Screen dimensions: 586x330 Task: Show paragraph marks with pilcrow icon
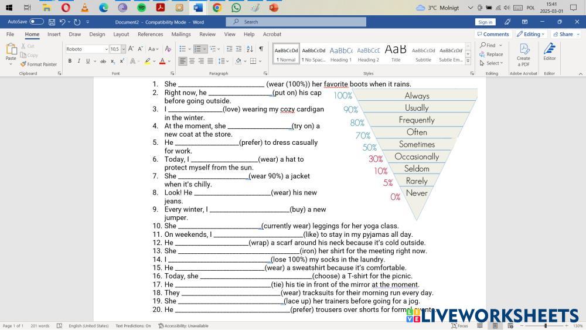[x=261, y=49]
